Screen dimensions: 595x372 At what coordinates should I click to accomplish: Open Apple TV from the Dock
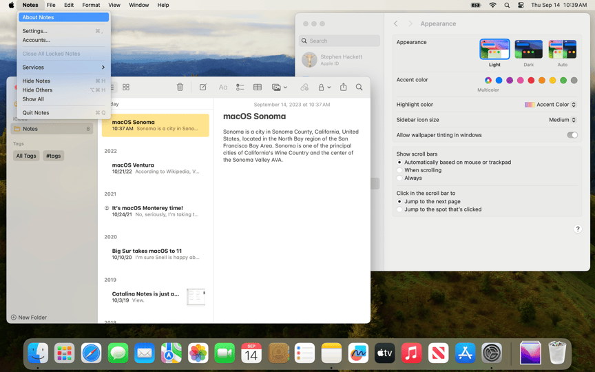[385, 353]
